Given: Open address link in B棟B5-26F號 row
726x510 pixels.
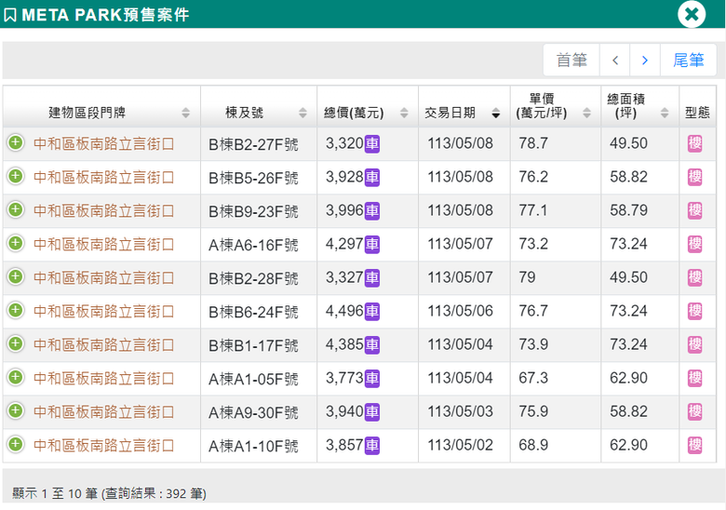Looking at the screenshot, I should coord(103,178).
